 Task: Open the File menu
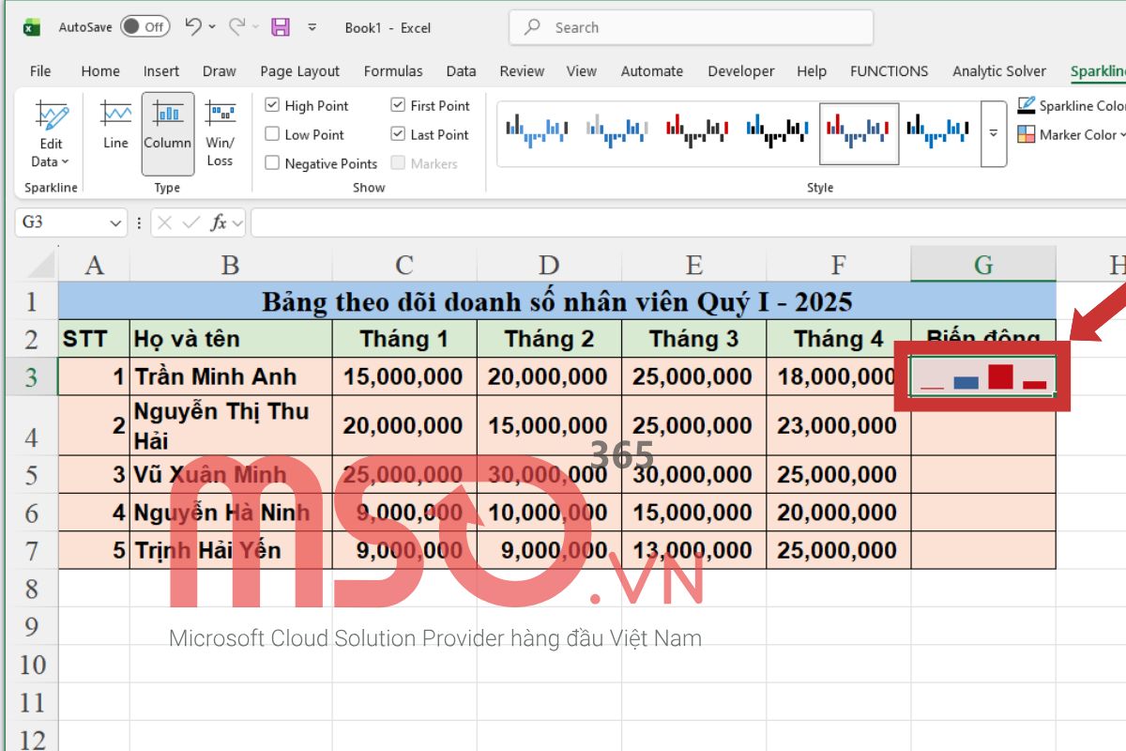pos(40,71)
